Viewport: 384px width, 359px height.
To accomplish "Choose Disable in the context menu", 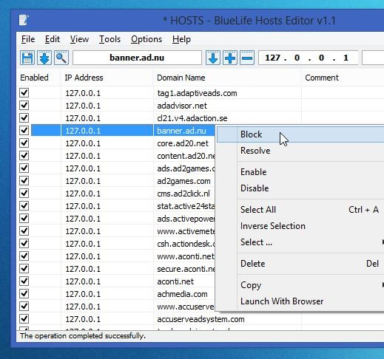I will [x=300, y=188].
